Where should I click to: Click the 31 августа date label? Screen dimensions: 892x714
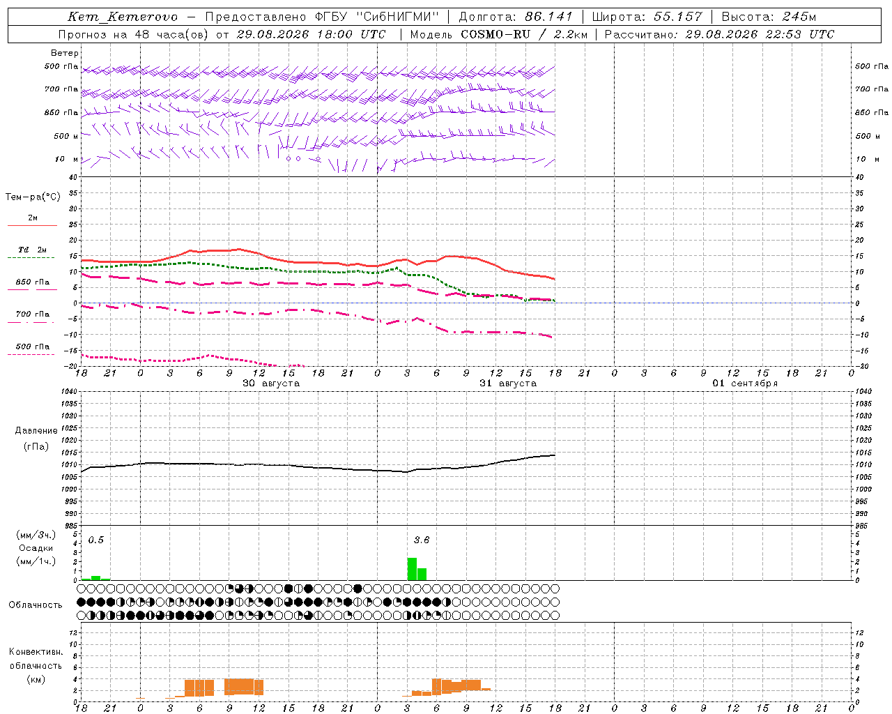[x=508, y=383]
